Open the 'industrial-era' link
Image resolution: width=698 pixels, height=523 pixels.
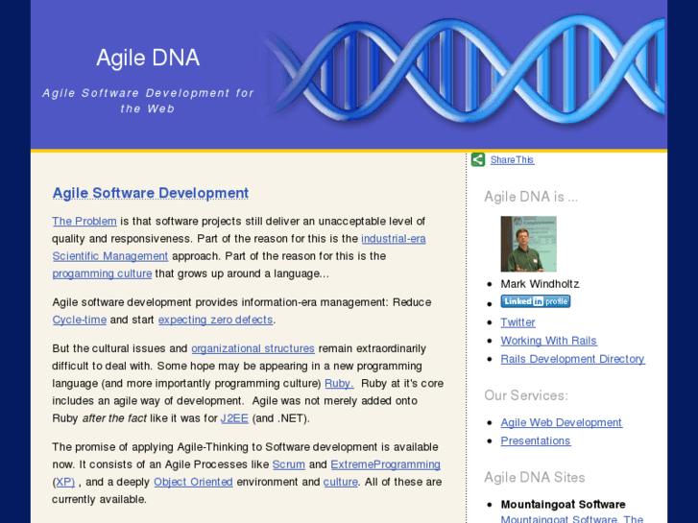pyautogui.click(x=394, y=239)
